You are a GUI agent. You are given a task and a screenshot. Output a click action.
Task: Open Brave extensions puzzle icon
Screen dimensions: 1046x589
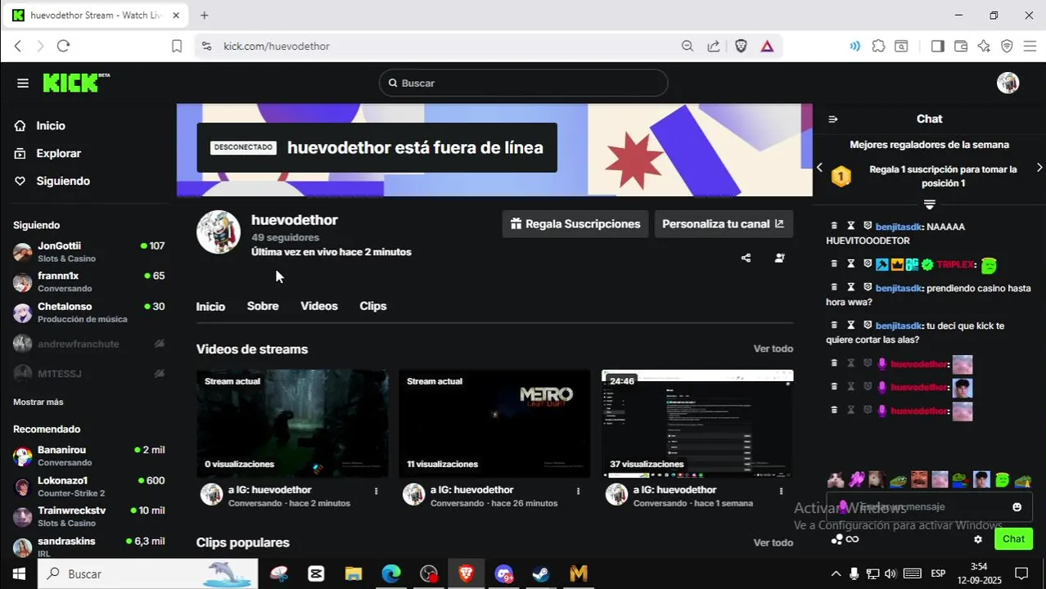click(x=878, y=46)
